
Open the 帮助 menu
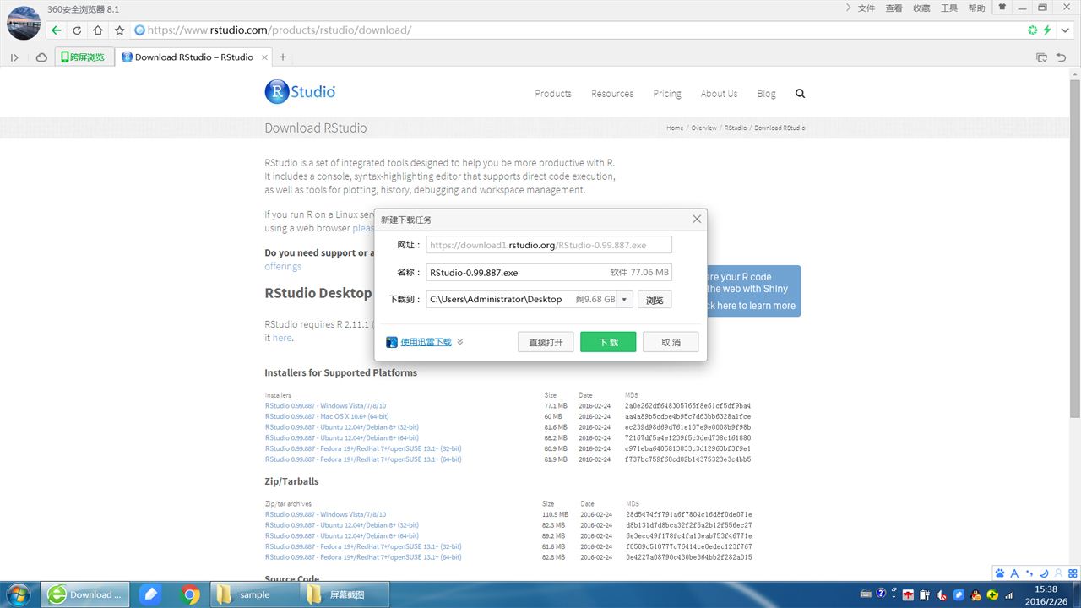(976, 8)
